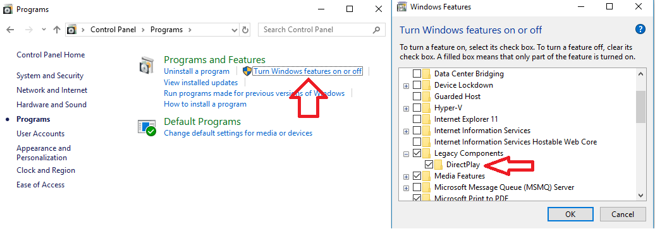The width and height of the screenshot is (655, 229).
Task: Uncheck the Legacy Components checkbox
Action: tap(417, 153)
